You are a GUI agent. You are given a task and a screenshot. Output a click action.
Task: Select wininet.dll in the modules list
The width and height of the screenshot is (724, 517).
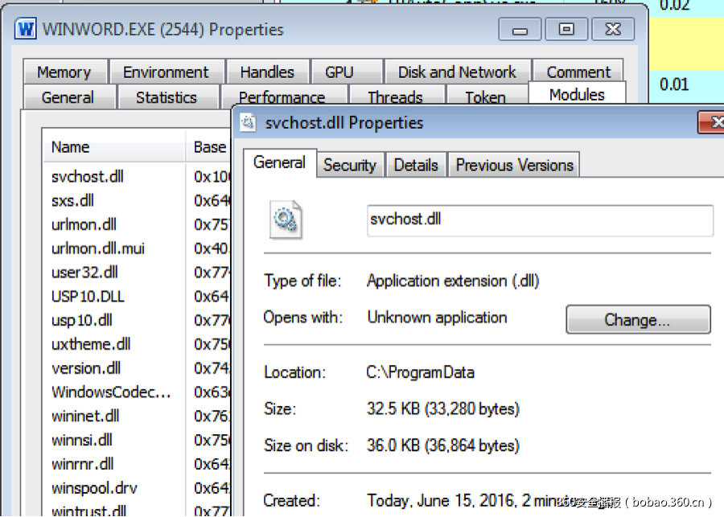coord(85,416)
